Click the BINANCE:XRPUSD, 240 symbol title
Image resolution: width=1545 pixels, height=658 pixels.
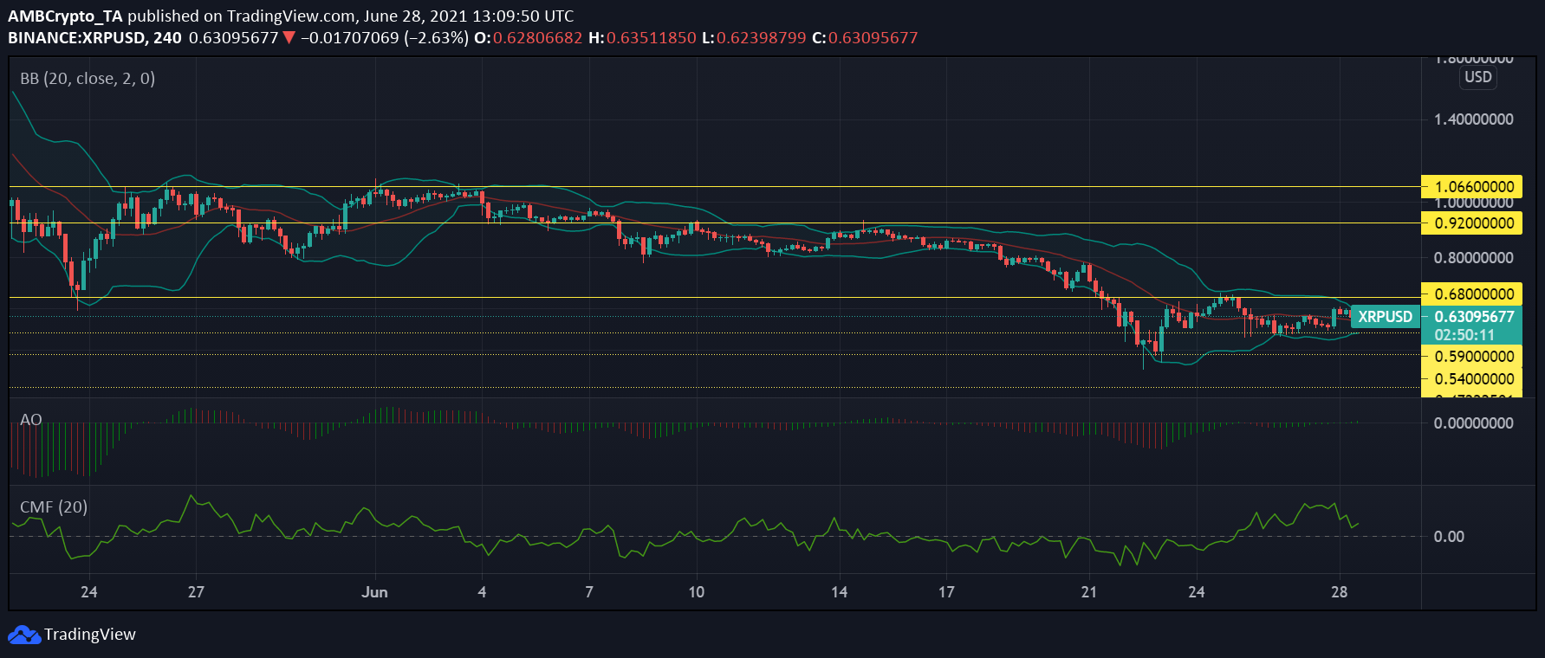tap(95, 38)
